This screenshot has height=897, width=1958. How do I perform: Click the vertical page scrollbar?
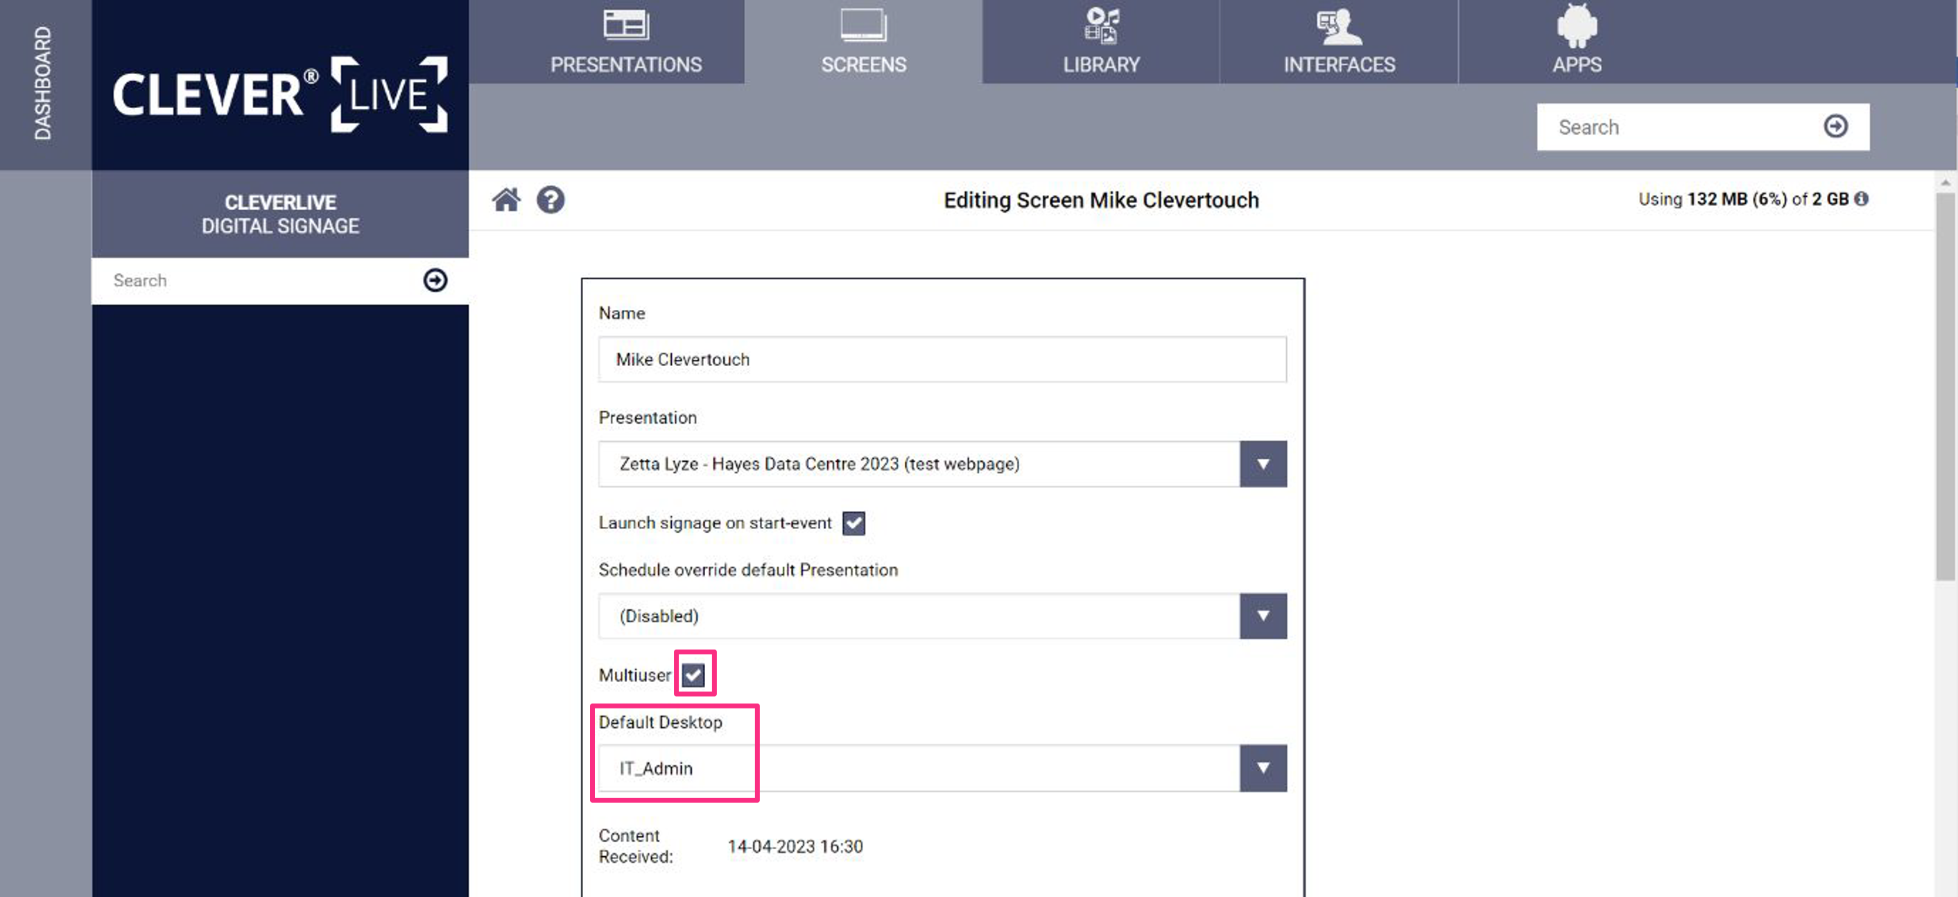point(1945,387)
